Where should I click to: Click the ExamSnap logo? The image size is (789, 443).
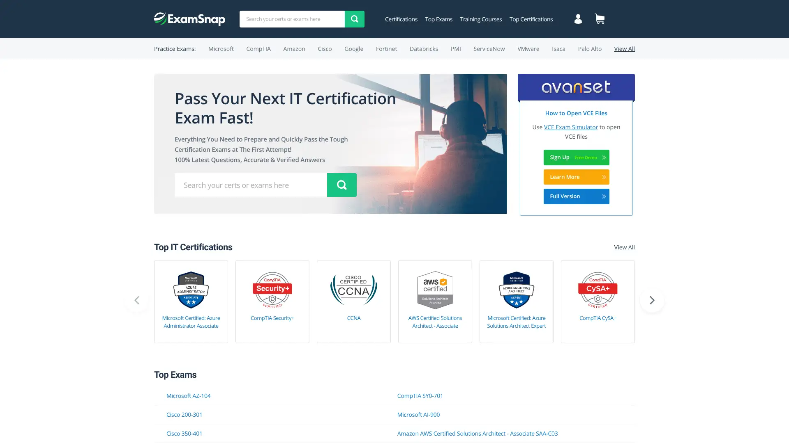[x=189, y=19]
